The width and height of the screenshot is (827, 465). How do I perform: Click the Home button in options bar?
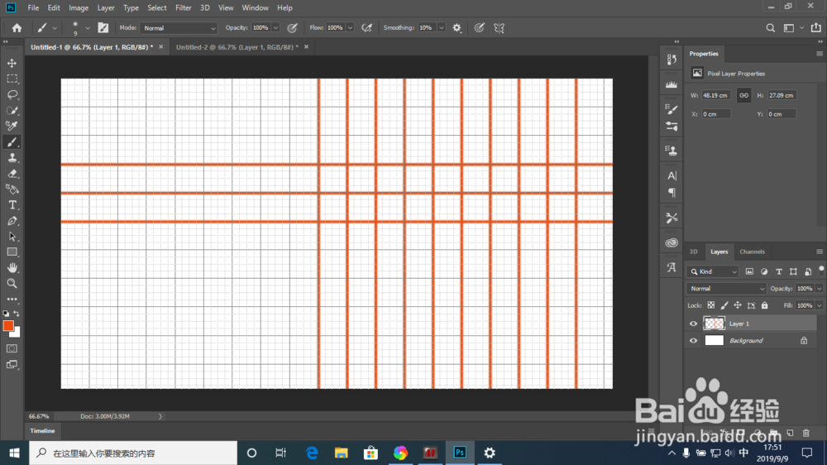[x=17, y=28]
